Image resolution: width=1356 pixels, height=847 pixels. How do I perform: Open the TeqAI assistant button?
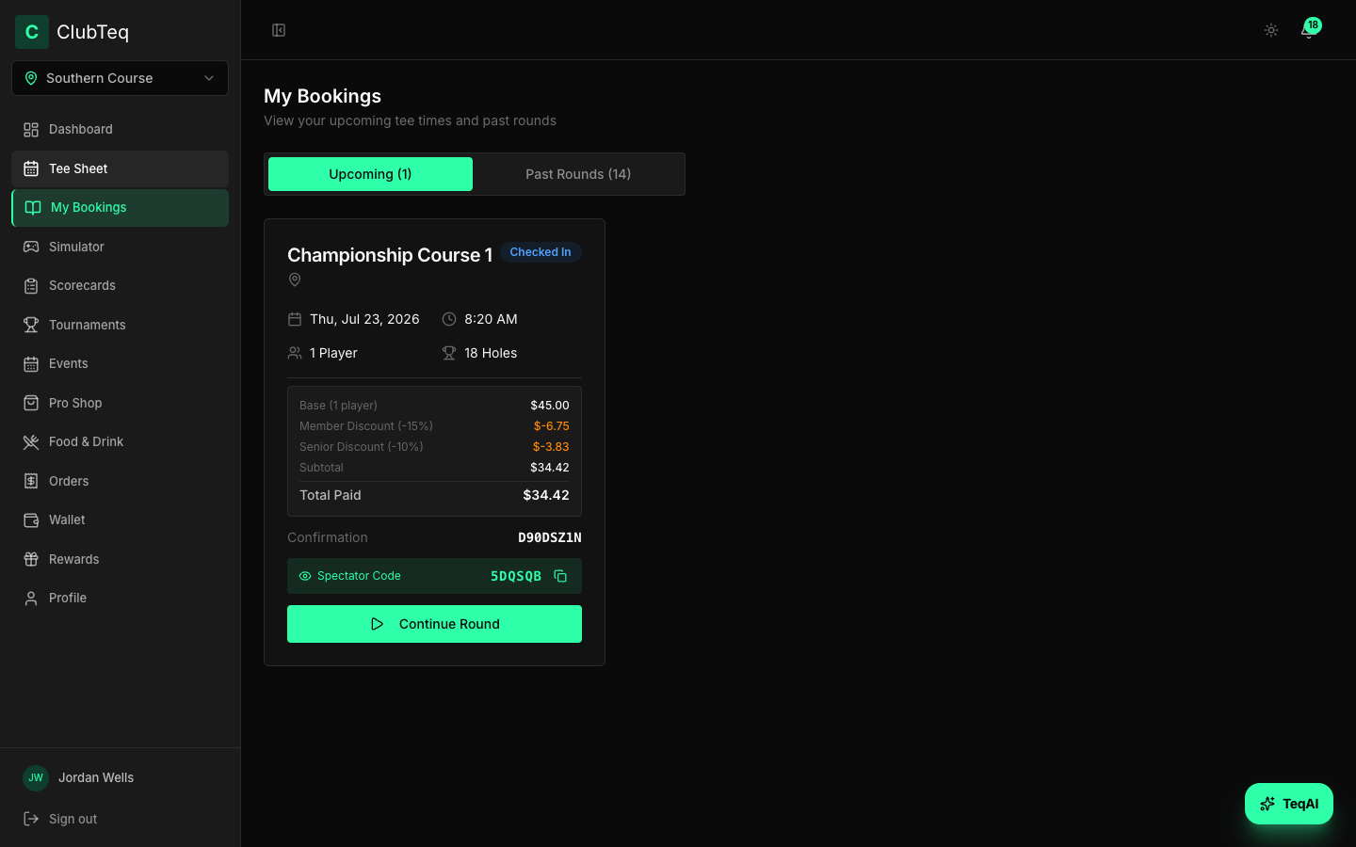point(1289,804)
